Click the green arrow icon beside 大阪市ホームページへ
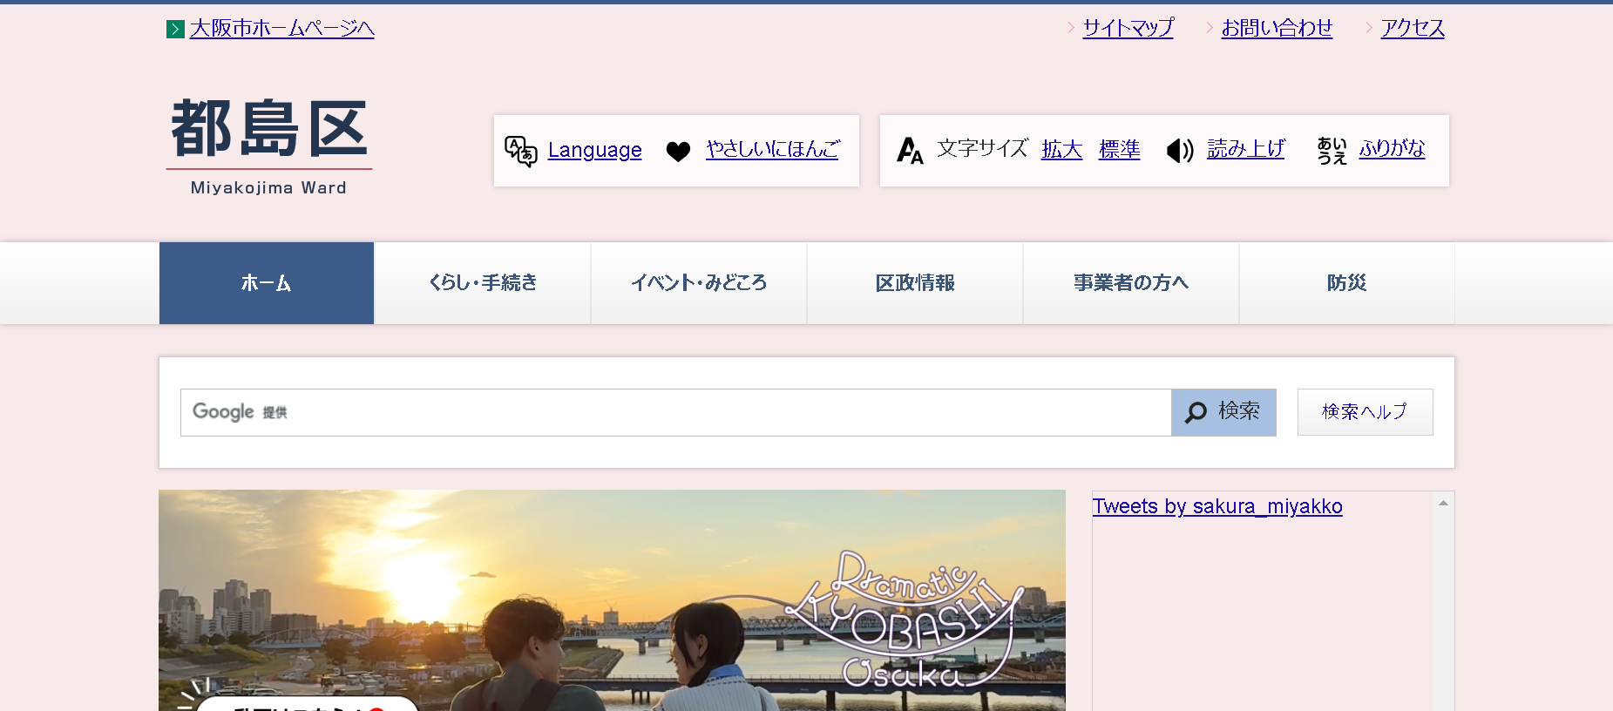 175,29
